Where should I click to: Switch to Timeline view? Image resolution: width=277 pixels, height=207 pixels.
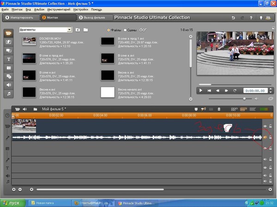tap(243, 109)
